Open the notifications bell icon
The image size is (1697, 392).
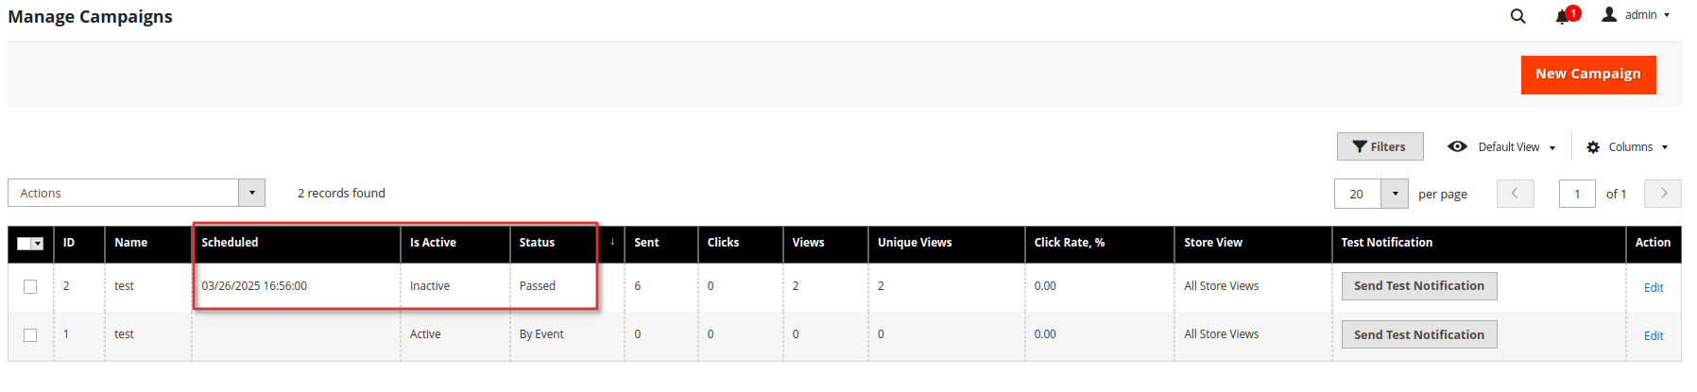pyautogui.click(x=1562, y=16)
